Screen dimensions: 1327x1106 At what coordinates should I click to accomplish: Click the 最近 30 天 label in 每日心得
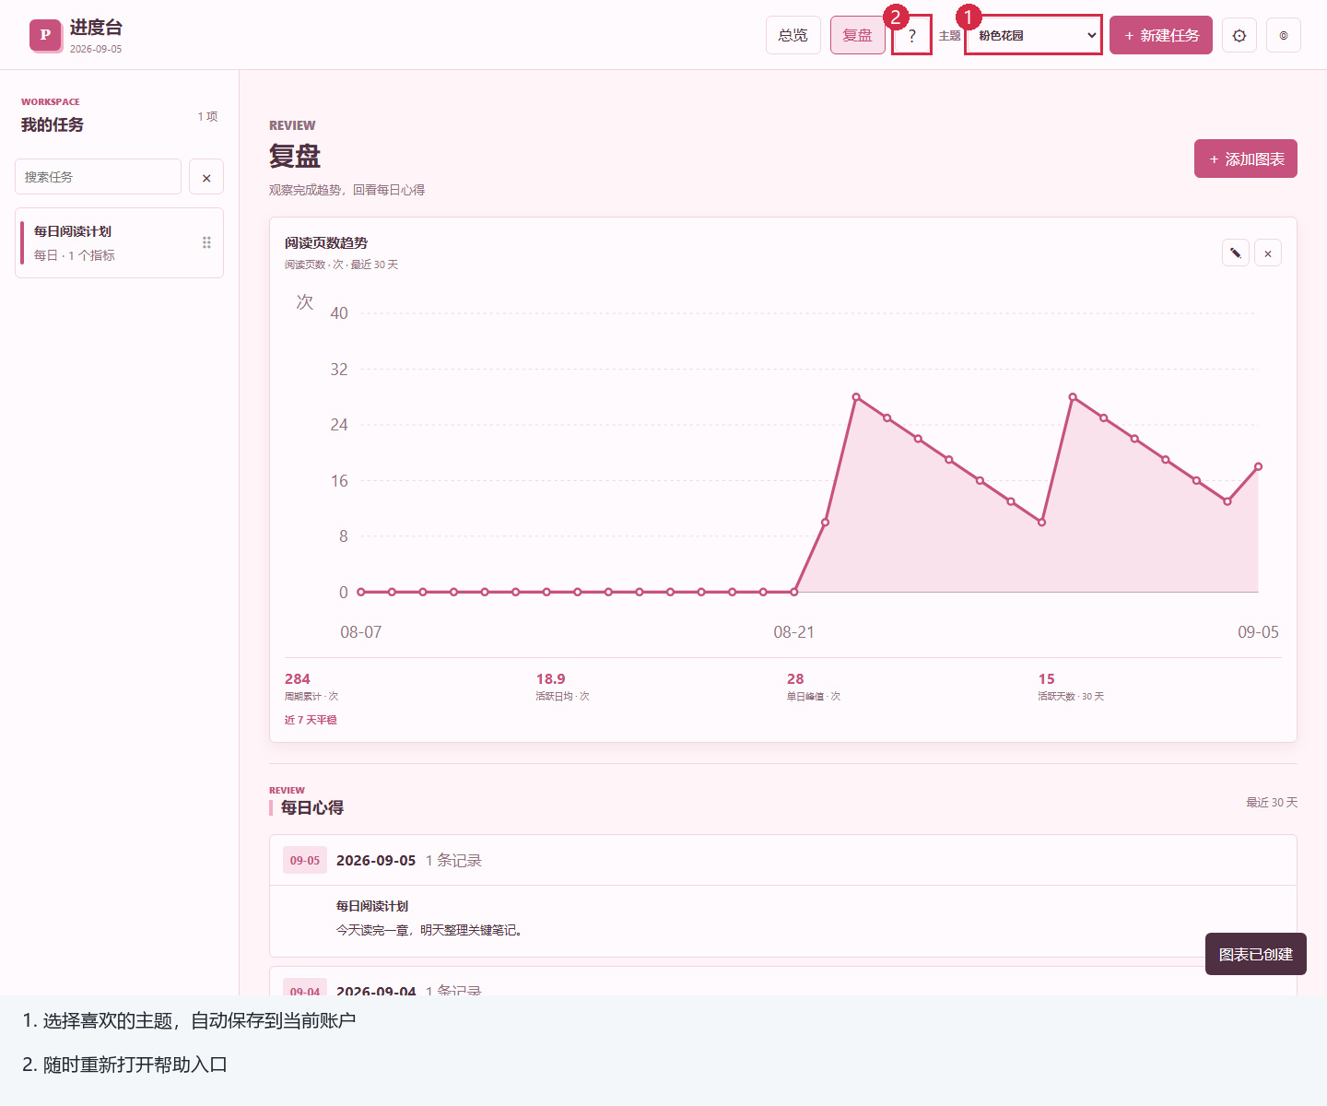[x=1272, y=803]
